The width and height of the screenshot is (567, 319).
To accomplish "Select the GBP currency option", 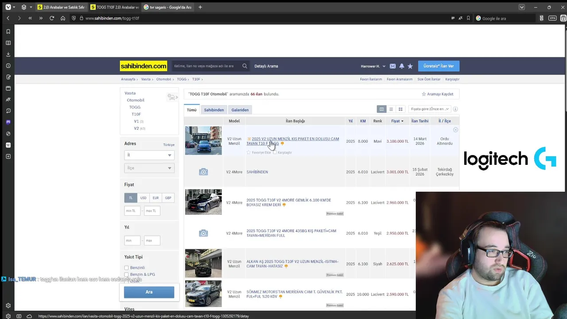I will pyautogui.click(x=168, y=198).
